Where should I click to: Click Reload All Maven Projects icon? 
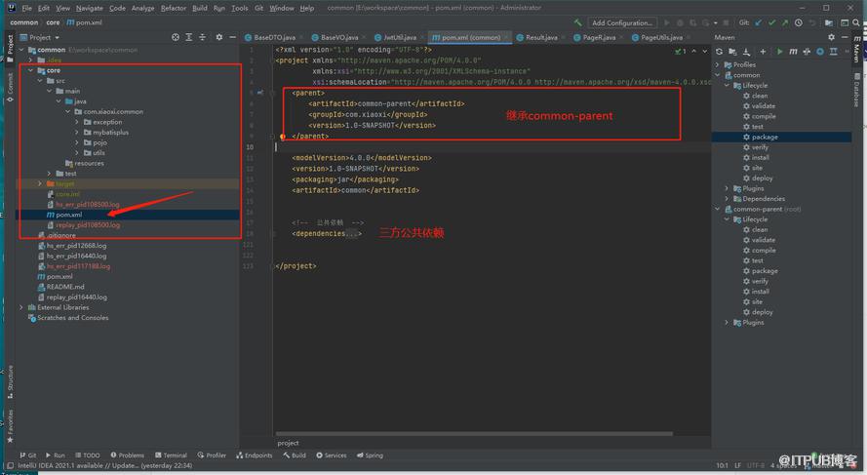click(719, 52)
